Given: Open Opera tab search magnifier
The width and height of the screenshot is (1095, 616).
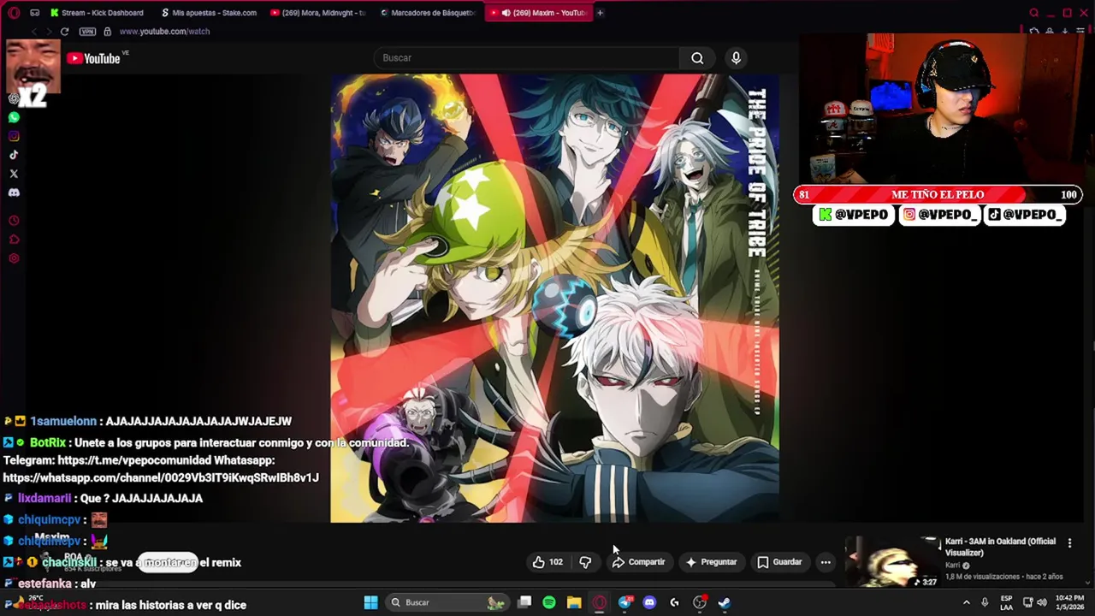Looking at the screenshot, I should (1034, 13).
